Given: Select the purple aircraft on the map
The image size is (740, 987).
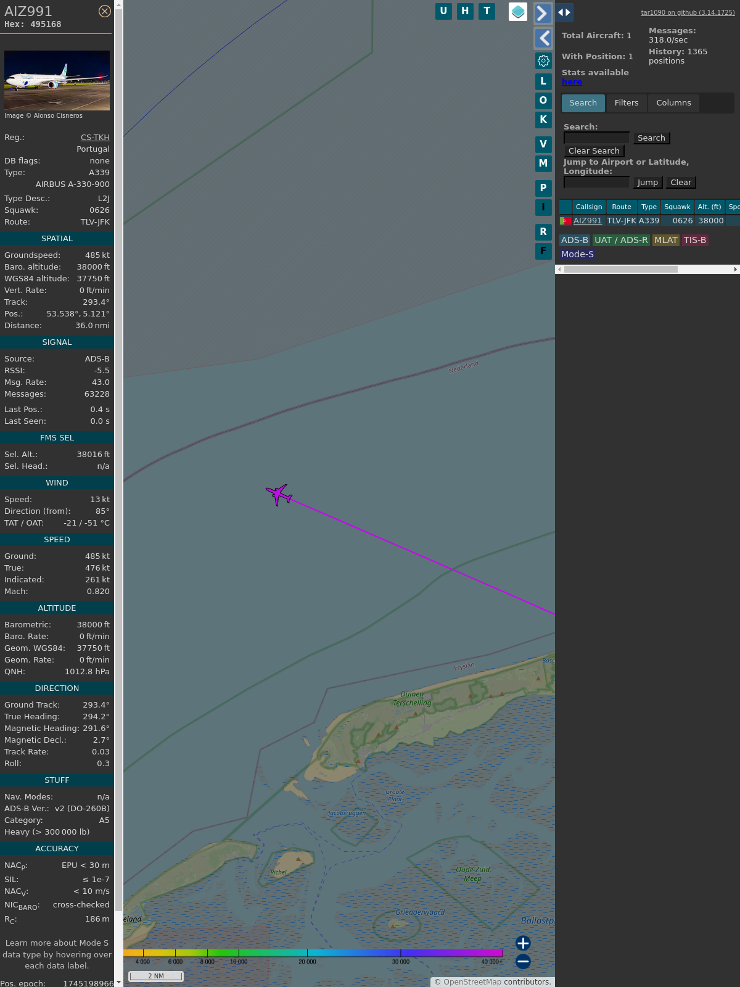Looking at the screenshot, I should pos(279,494).
